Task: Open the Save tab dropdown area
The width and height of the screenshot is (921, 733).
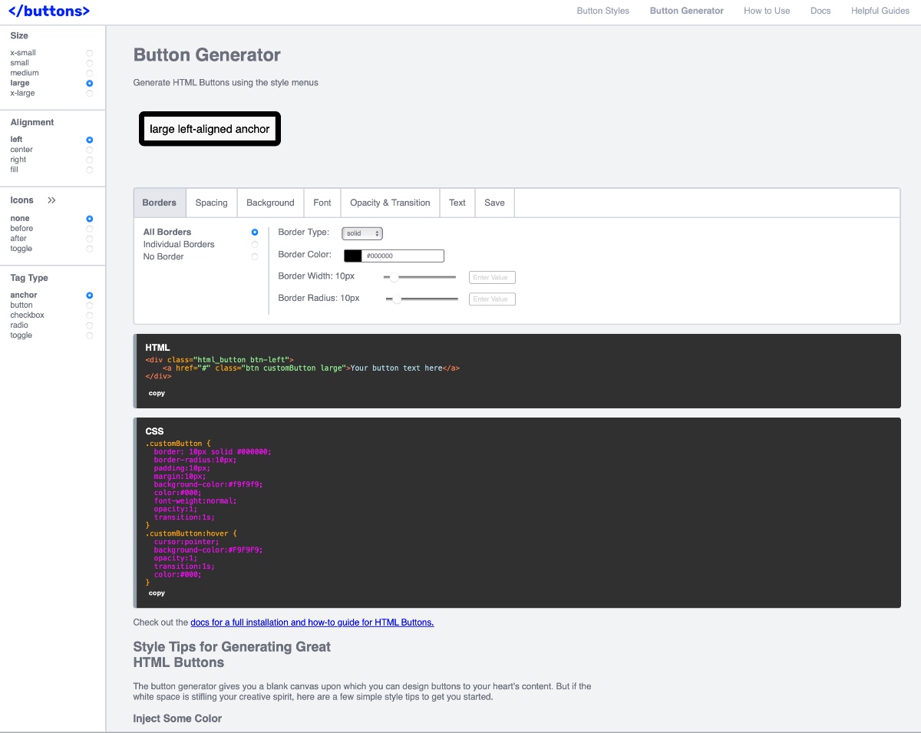Action: (x=494, y=203)
